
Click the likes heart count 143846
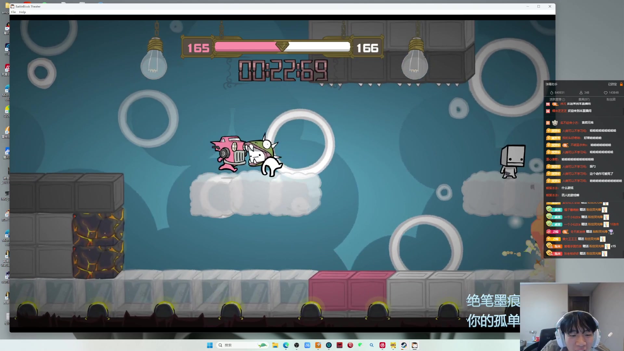coord(611,93)
